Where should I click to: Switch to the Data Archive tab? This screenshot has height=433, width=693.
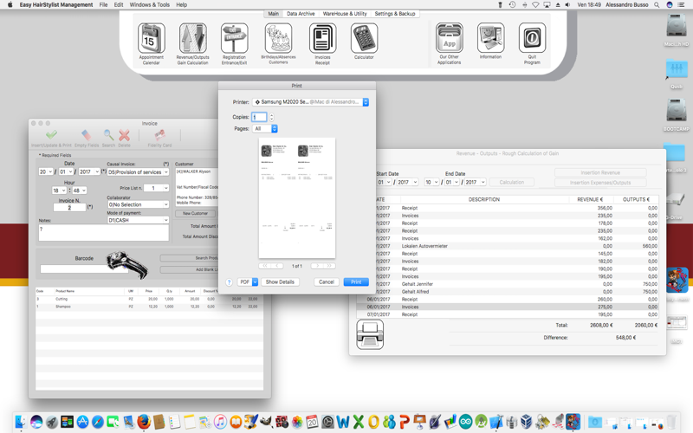(x=301, y=14)
